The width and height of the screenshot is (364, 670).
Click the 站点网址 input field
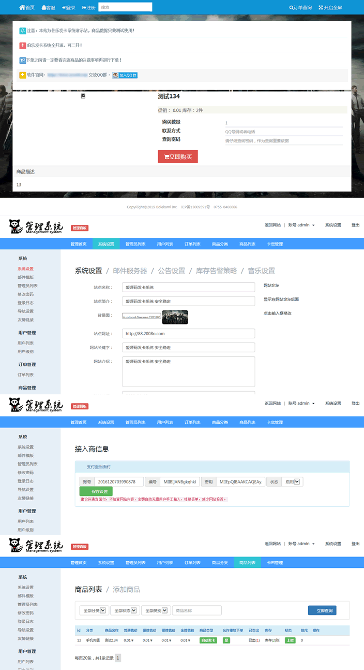coord(188,333)
